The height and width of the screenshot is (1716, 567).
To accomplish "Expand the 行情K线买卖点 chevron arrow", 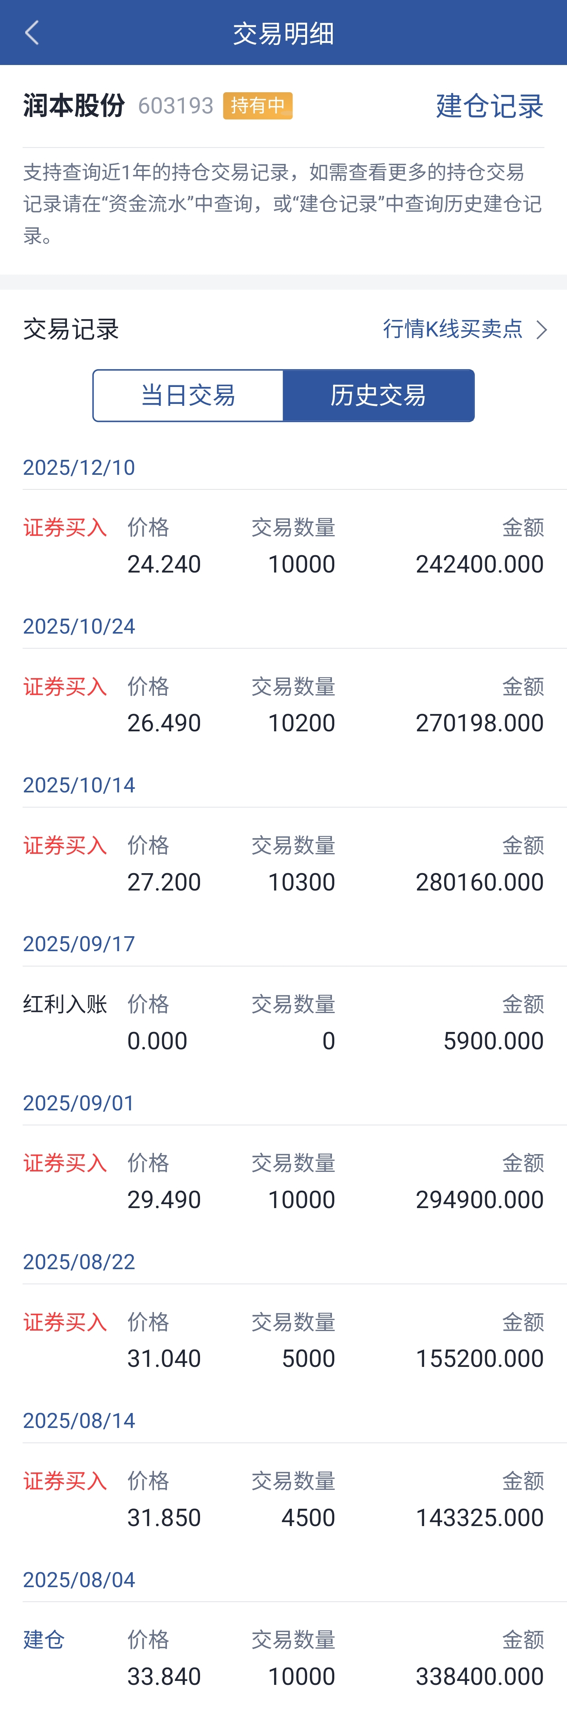I will [x=542, y=330].
